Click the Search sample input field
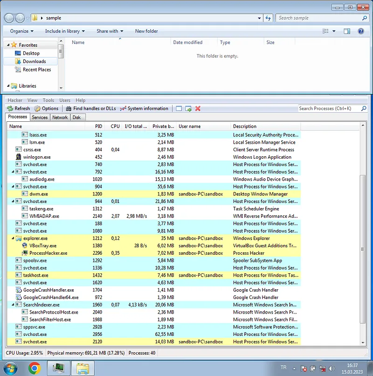Image resolution: width=373 pixels, height=376 pixels. coord(319,18)
